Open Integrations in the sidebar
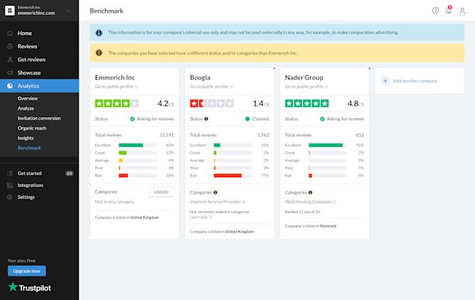 click(x=30, y=185)
